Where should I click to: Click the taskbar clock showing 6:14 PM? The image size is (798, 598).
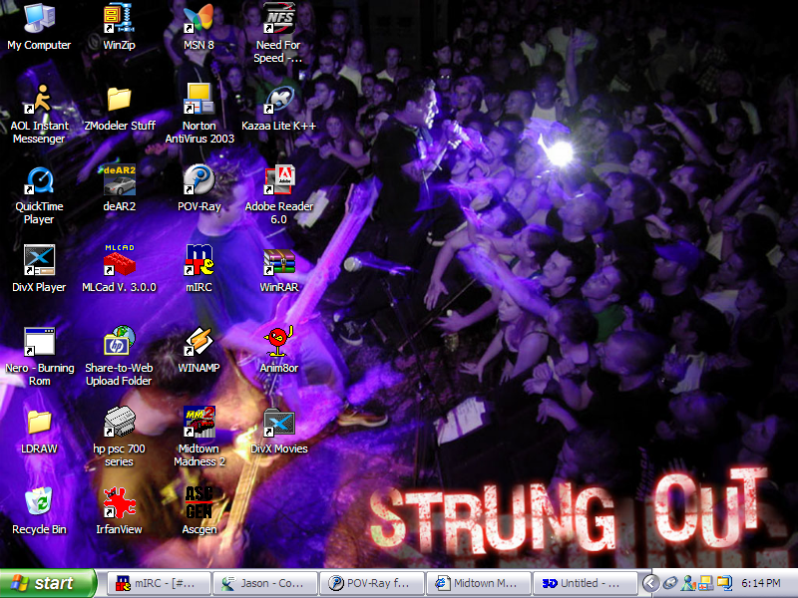tap(761, 583)
